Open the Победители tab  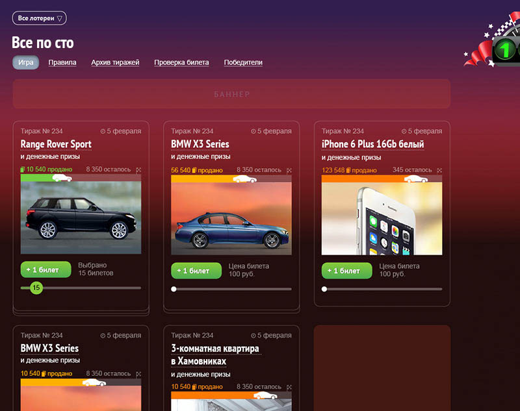243,62
